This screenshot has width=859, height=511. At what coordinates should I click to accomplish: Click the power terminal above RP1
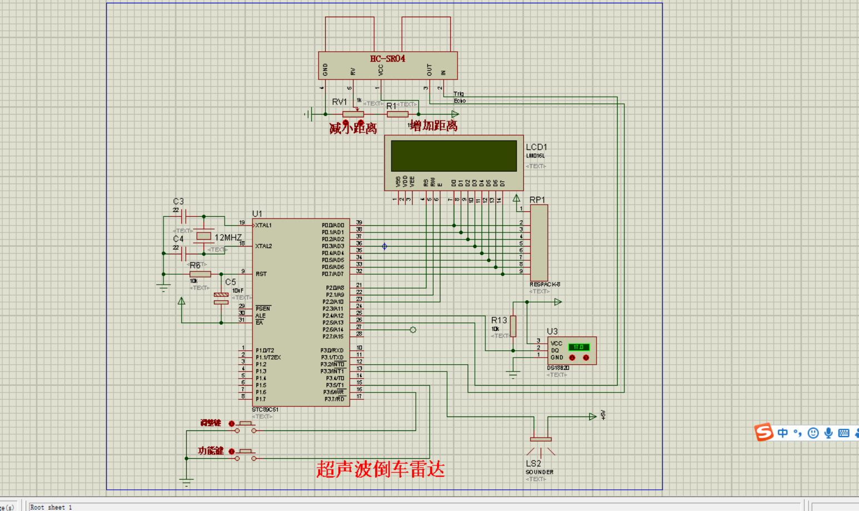pos(517,198)
